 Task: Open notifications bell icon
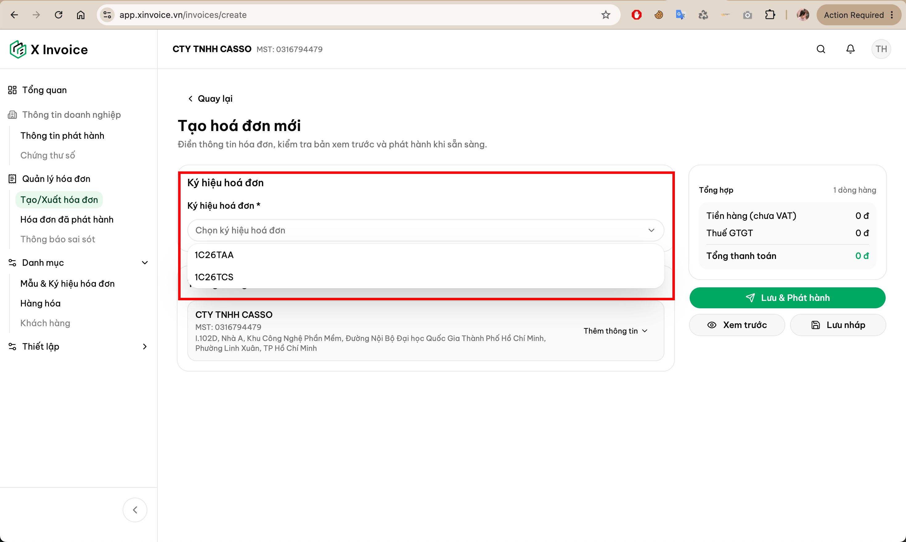(x=850, y=49)
